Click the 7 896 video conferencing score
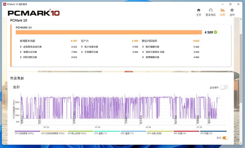The image size is (245, 148). 74,52
